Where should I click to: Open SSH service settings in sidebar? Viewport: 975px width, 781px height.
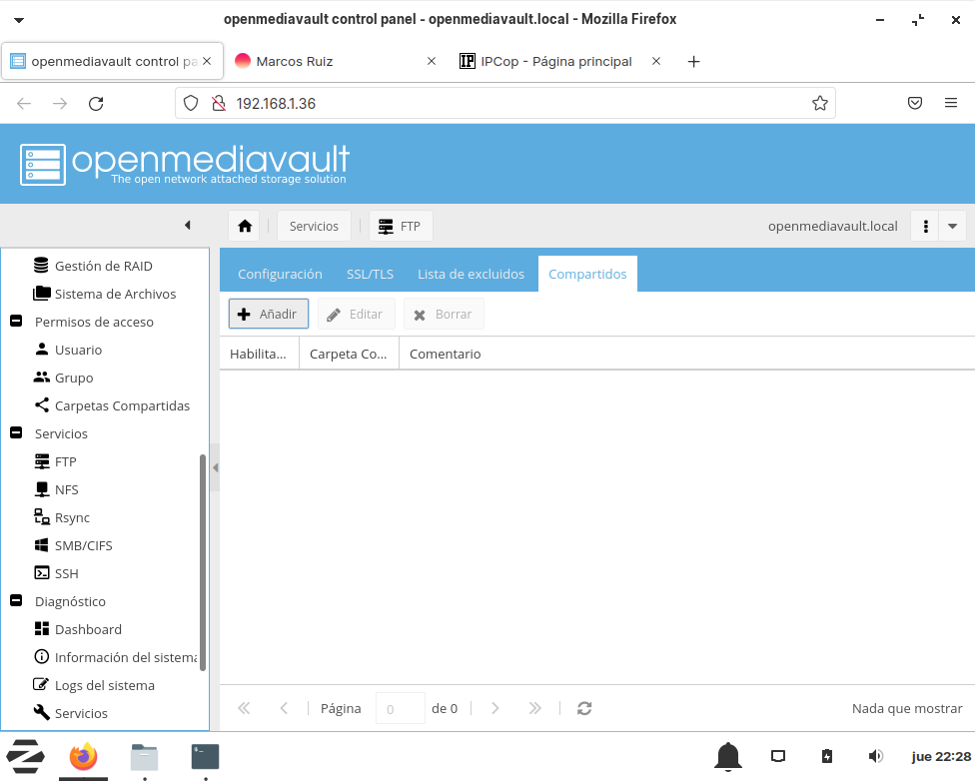point(66,573)
